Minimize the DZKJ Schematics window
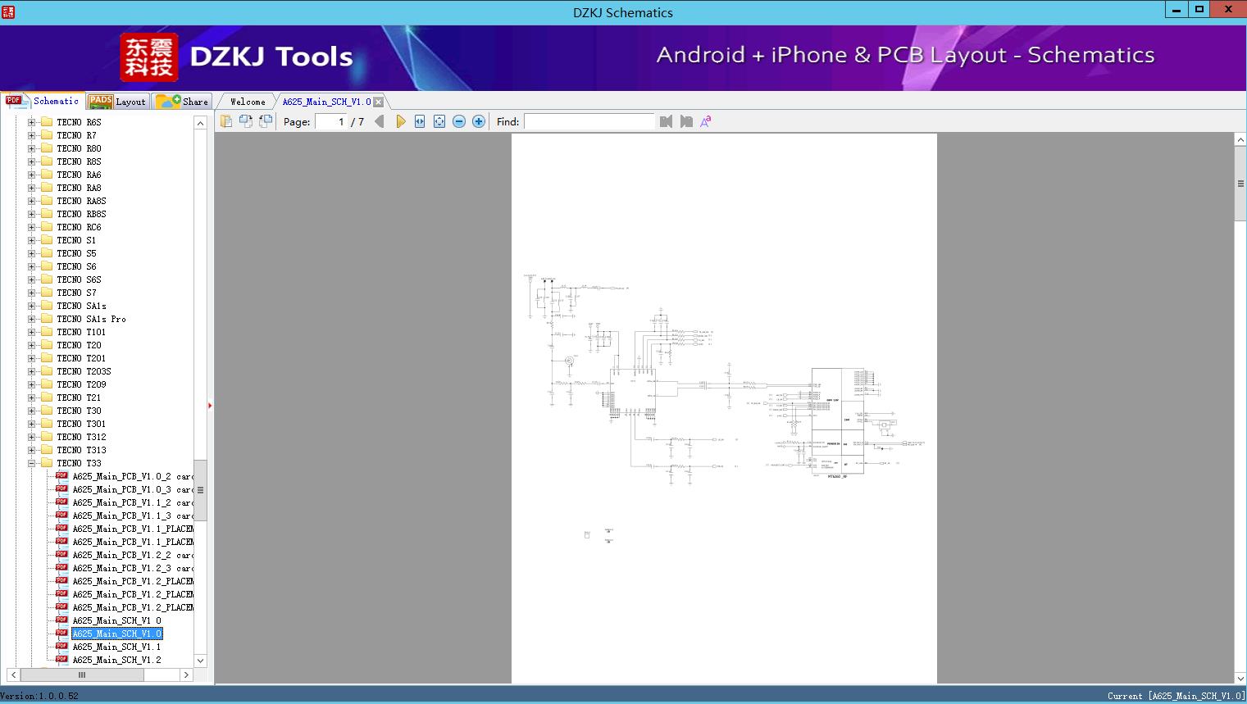The width and height of the screenshot is (1247, 704). 1176,10
